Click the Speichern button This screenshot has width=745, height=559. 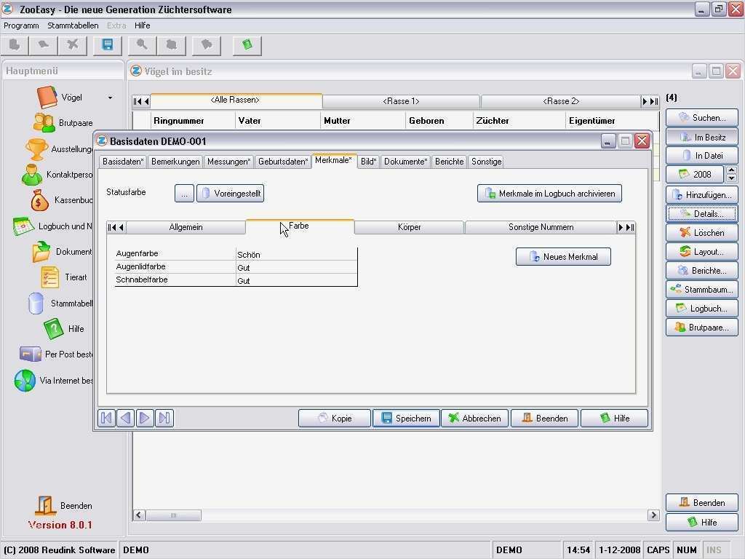coord(406,419)
